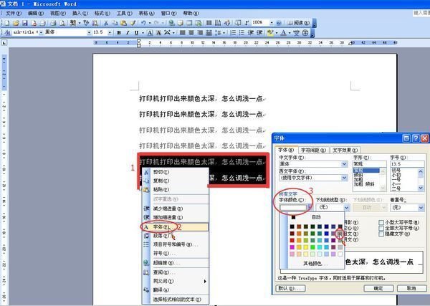Click the Bold button in formatting toolbar
Image resolution: width=430 pixels, height=306 pixels.
(x=118, y=33)
